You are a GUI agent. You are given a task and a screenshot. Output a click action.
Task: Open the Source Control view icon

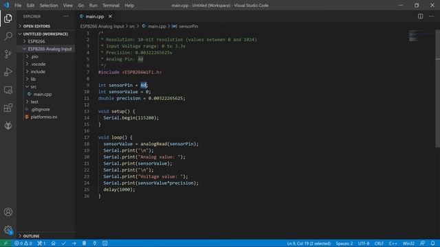coord(8,54)
